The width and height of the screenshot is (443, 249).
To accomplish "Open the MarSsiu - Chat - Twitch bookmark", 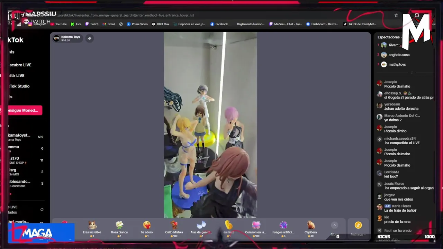I will 285,24.
